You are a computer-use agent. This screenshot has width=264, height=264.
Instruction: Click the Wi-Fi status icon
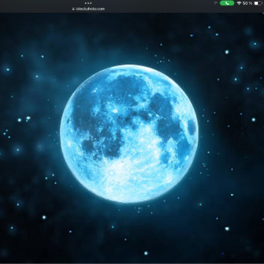pos(239,3)
